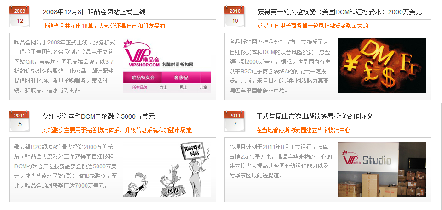This screenshot has width=442, height=210.
Task: Click the 2010 October calendar icon
Action: coord(235,16)
